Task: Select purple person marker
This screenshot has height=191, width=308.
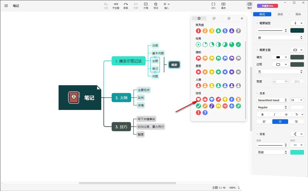Action: (x=232, y=86)
